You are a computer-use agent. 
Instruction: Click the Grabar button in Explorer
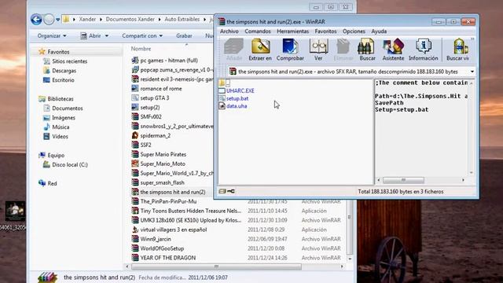point(184,36)
